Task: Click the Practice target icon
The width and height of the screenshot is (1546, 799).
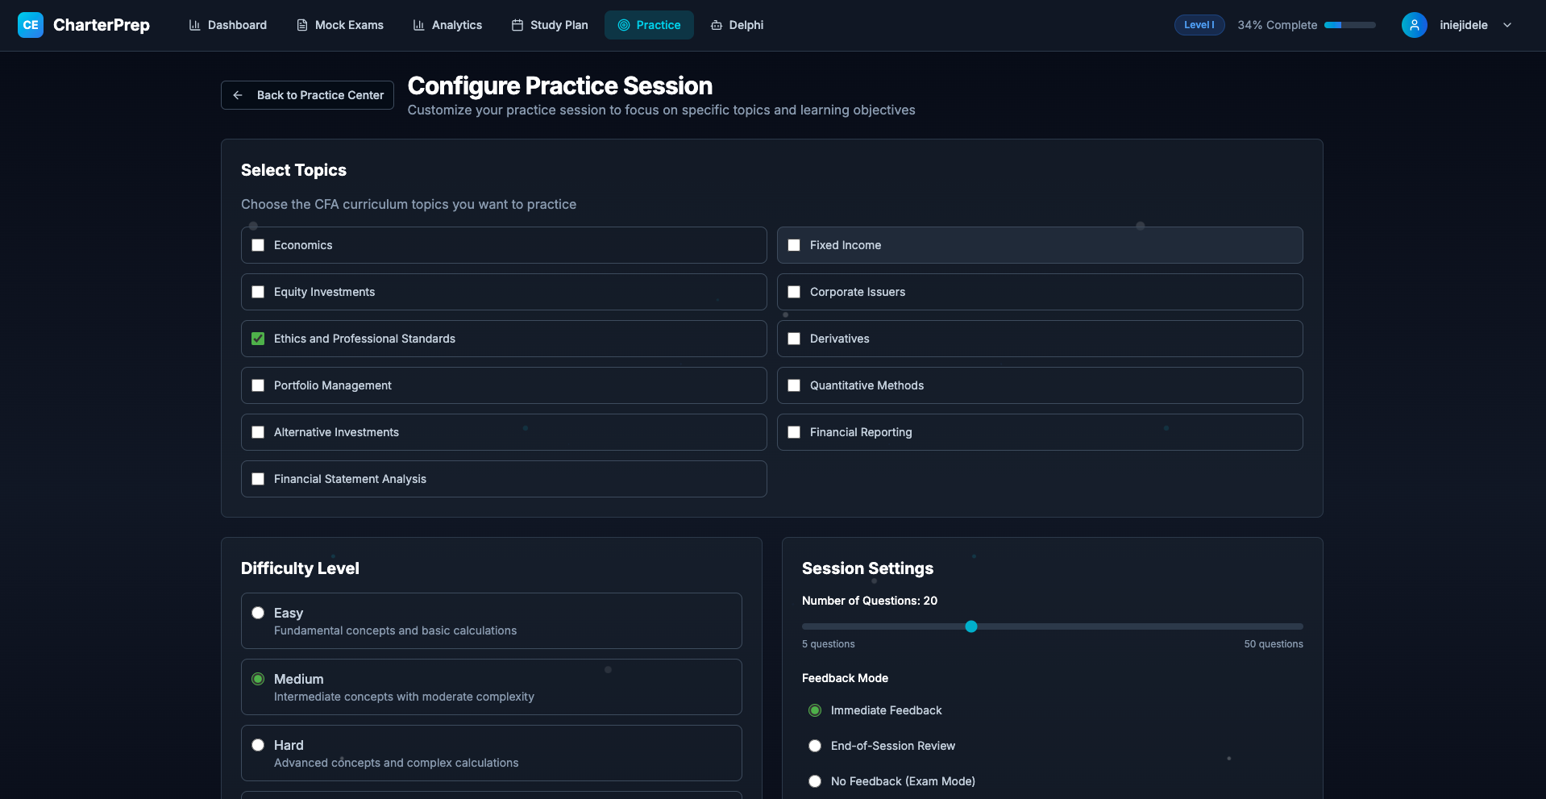Action: coord(623,25)
